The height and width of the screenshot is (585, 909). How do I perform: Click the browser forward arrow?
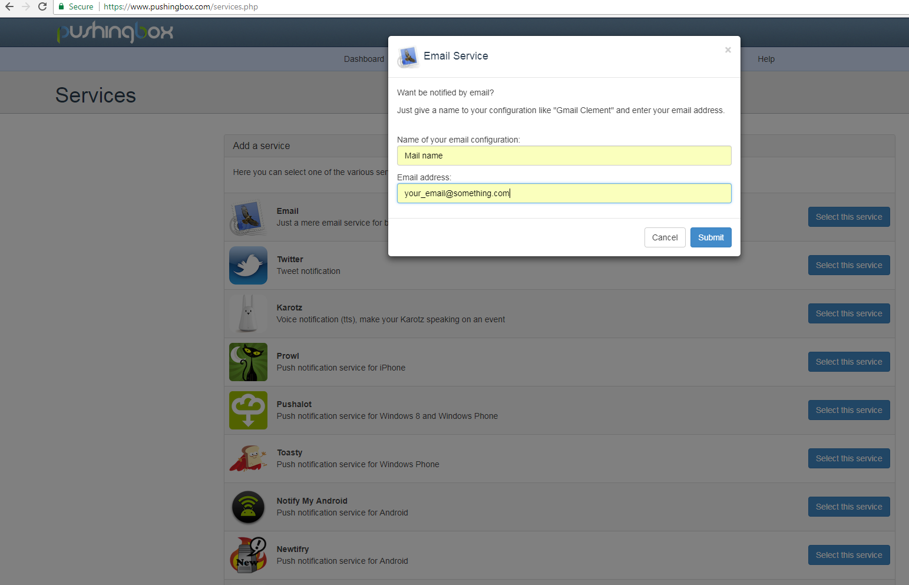click(x=25, y=6)
